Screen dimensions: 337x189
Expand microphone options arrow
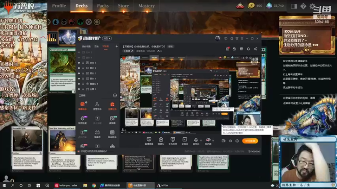click(201, 140)
